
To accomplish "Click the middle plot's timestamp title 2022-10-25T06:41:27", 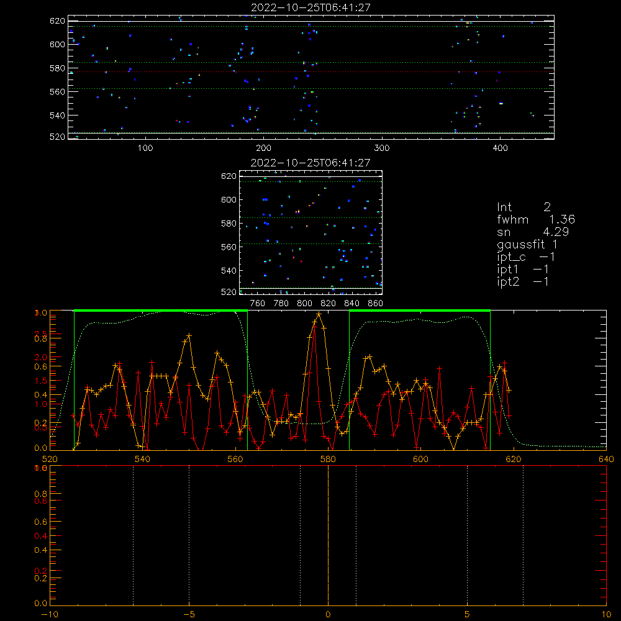I will coord(310,163).
